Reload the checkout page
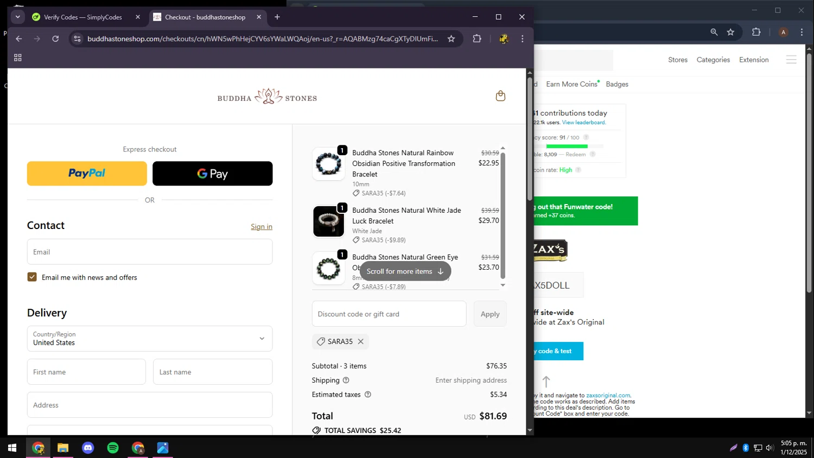This screenshot has width=814, height=458. (x=55, y=39)
